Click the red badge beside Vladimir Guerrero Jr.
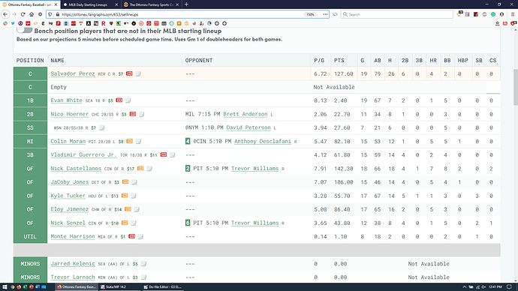This screenshot has height=291, width=518. pos(164,154)
